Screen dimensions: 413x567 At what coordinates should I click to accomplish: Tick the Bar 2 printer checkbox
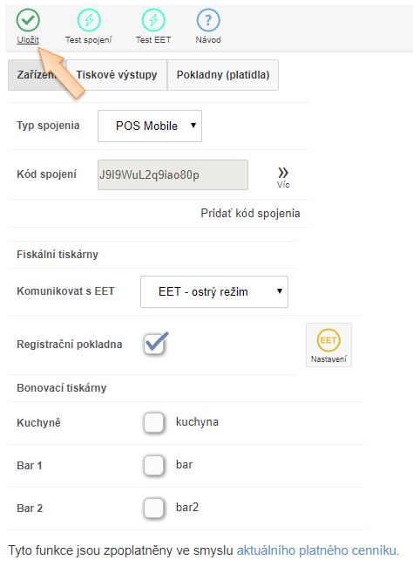point(154,508)
